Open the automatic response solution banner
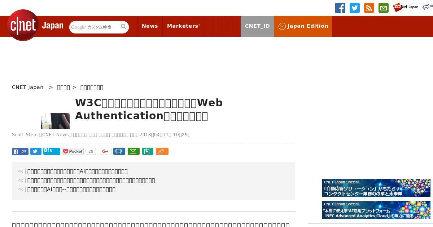Image resolution: width=433 pixels, height=227 pixels. pyautogui.click(x=376, y=188)
